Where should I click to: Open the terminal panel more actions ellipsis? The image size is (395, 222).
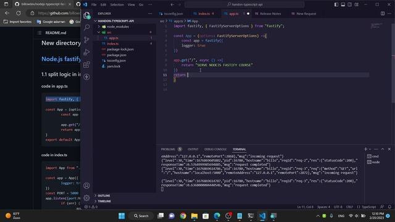(x=376, y=149)
